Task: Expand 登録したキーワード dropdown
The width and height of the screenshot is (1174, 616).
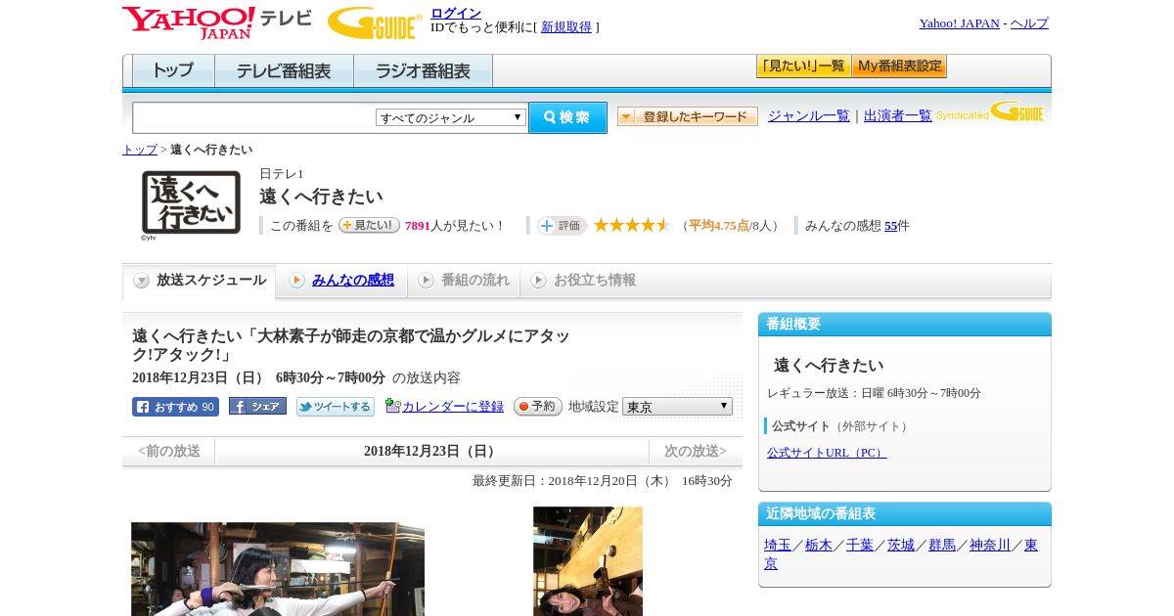Action: click(x=688, y=116)
